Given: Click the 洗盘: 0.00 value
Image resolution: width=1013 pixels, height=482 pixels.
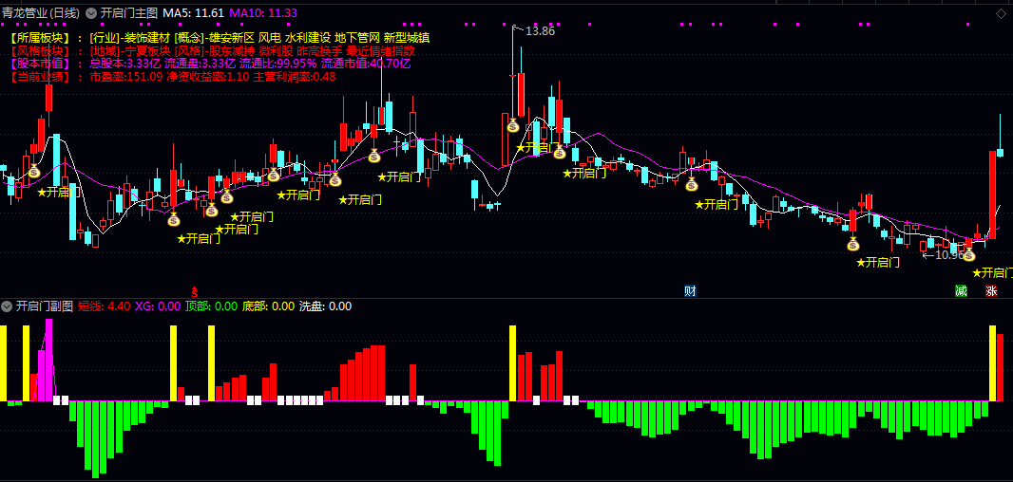Looking at the screenshot, I should tap(325, 306).
